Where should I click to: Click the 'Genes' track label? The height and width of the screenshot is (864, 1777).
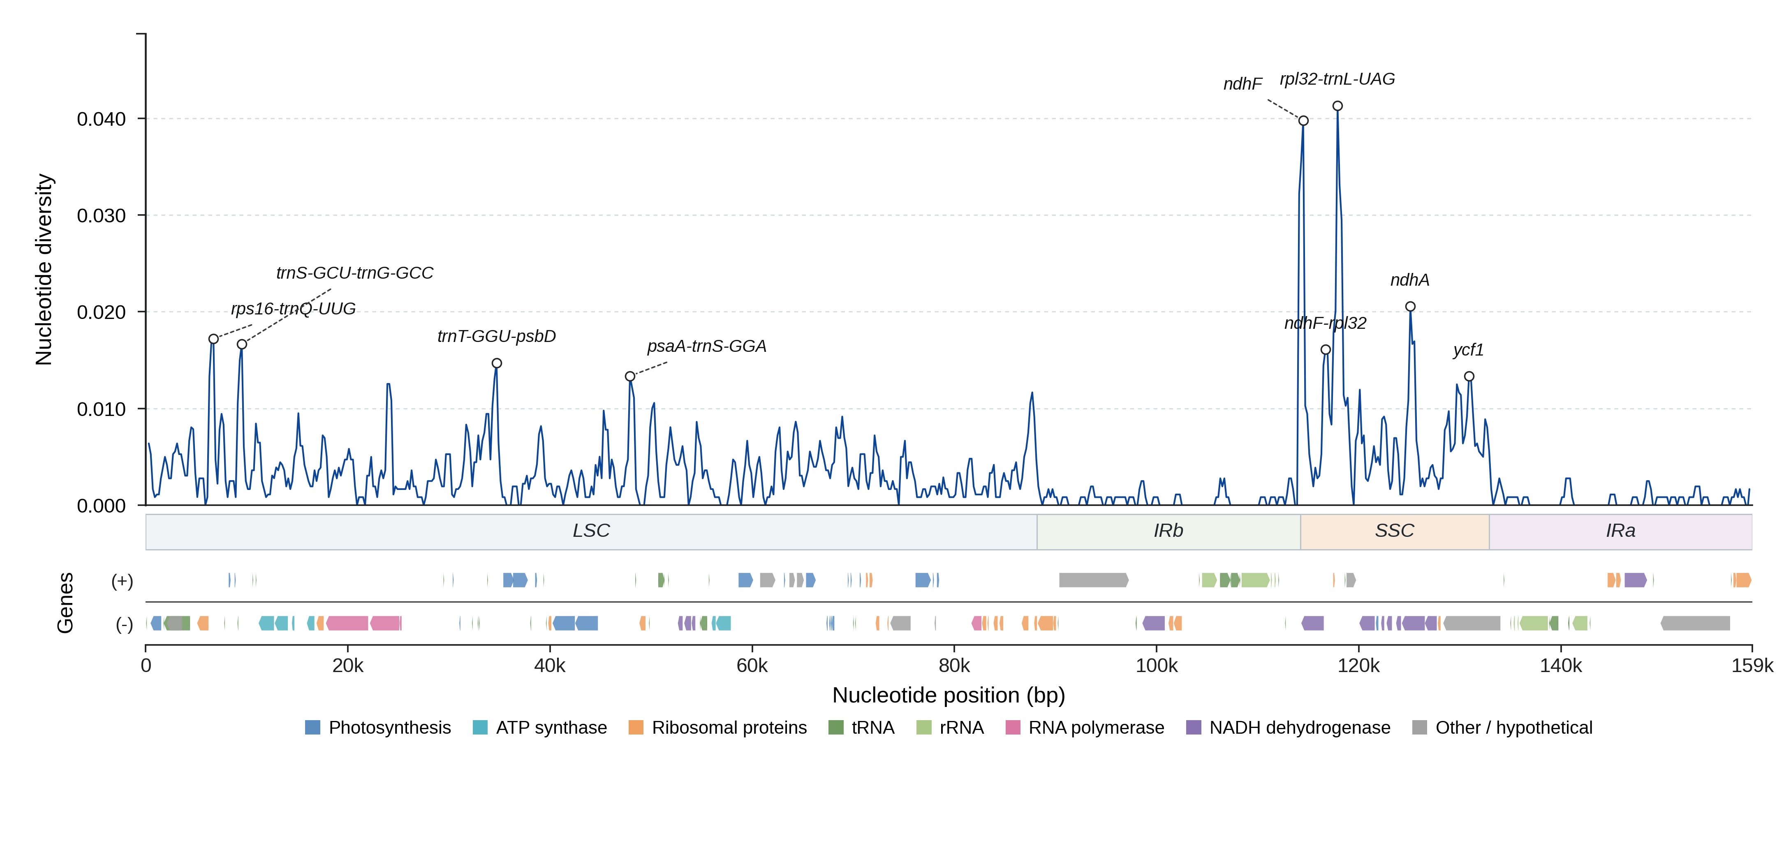(65, 603)
